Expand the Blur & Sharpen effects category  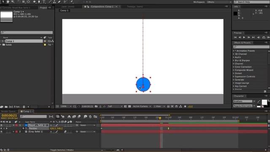pyautogui.click(x=233, y=60)
